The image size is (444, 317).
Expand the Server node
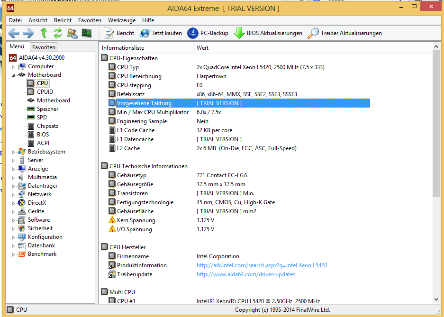point(13,161)
